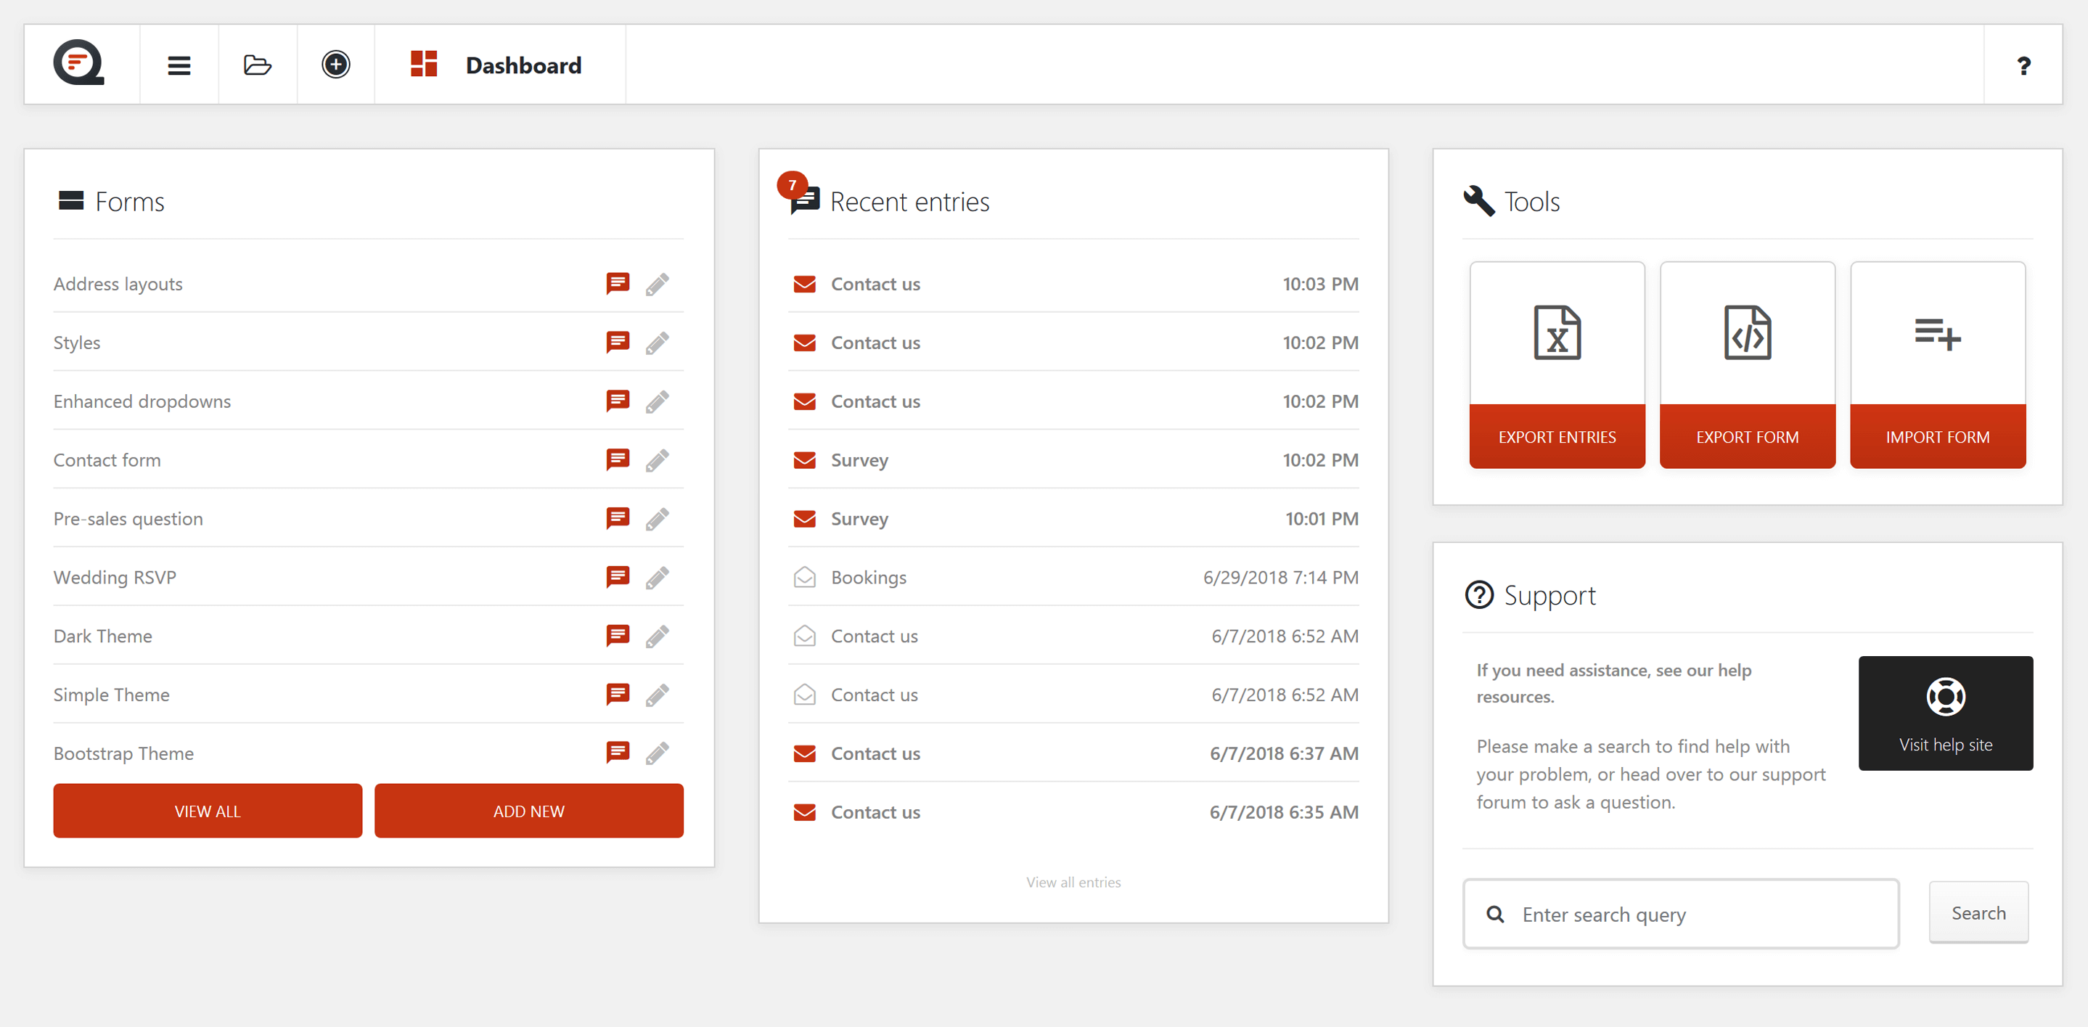Click the EXPORT FORM button
The height and width of the screenshot is (1027, 2088).
coord(1747,437)
